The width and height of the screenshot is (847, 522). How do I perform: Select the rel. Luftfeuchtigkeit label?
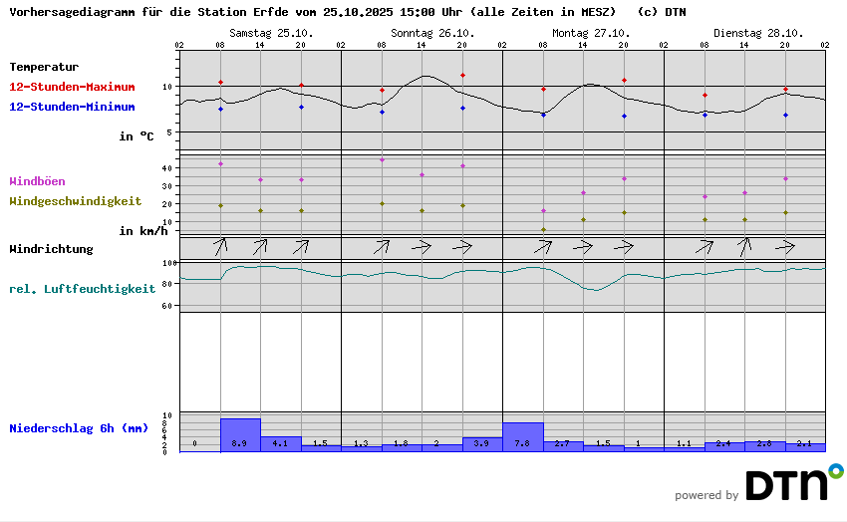point(82,289)
